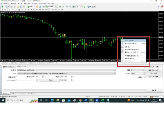Select the crosshair tool in toolbar
The width and height of the screenshot is (164, 126).
click(x=6, y=10)
